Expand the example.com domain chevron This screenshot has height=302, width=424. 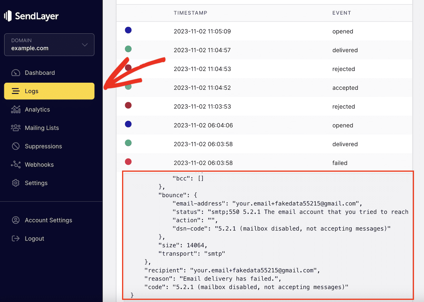[85, 45]
